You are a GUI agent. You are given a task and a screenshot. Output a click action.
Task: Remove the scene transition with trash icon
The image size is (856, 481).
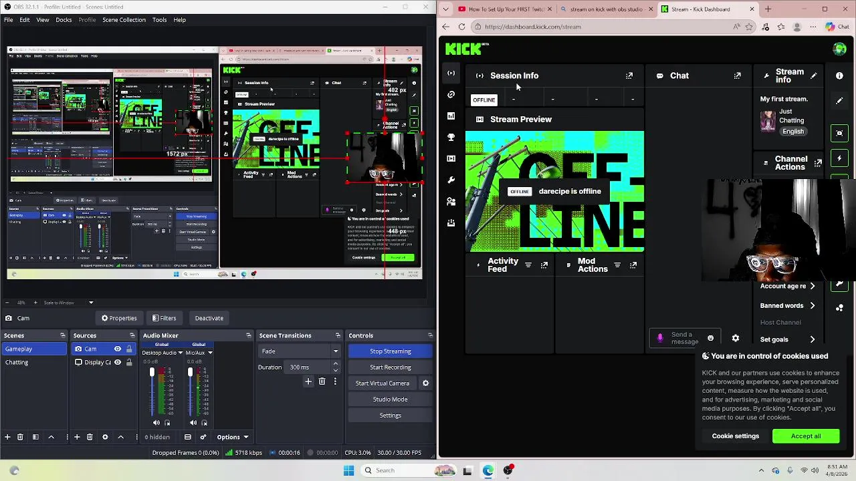pyautogui.click(x=322, y=381)
